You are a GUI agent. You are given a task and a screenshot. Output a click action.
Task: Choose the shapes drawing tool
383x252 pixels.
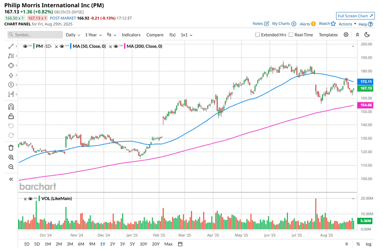pos(11,65)
